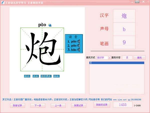Click the 笔画 field showing 9
The height and width of the screenshot is (113, 150).
pos(124,42)
